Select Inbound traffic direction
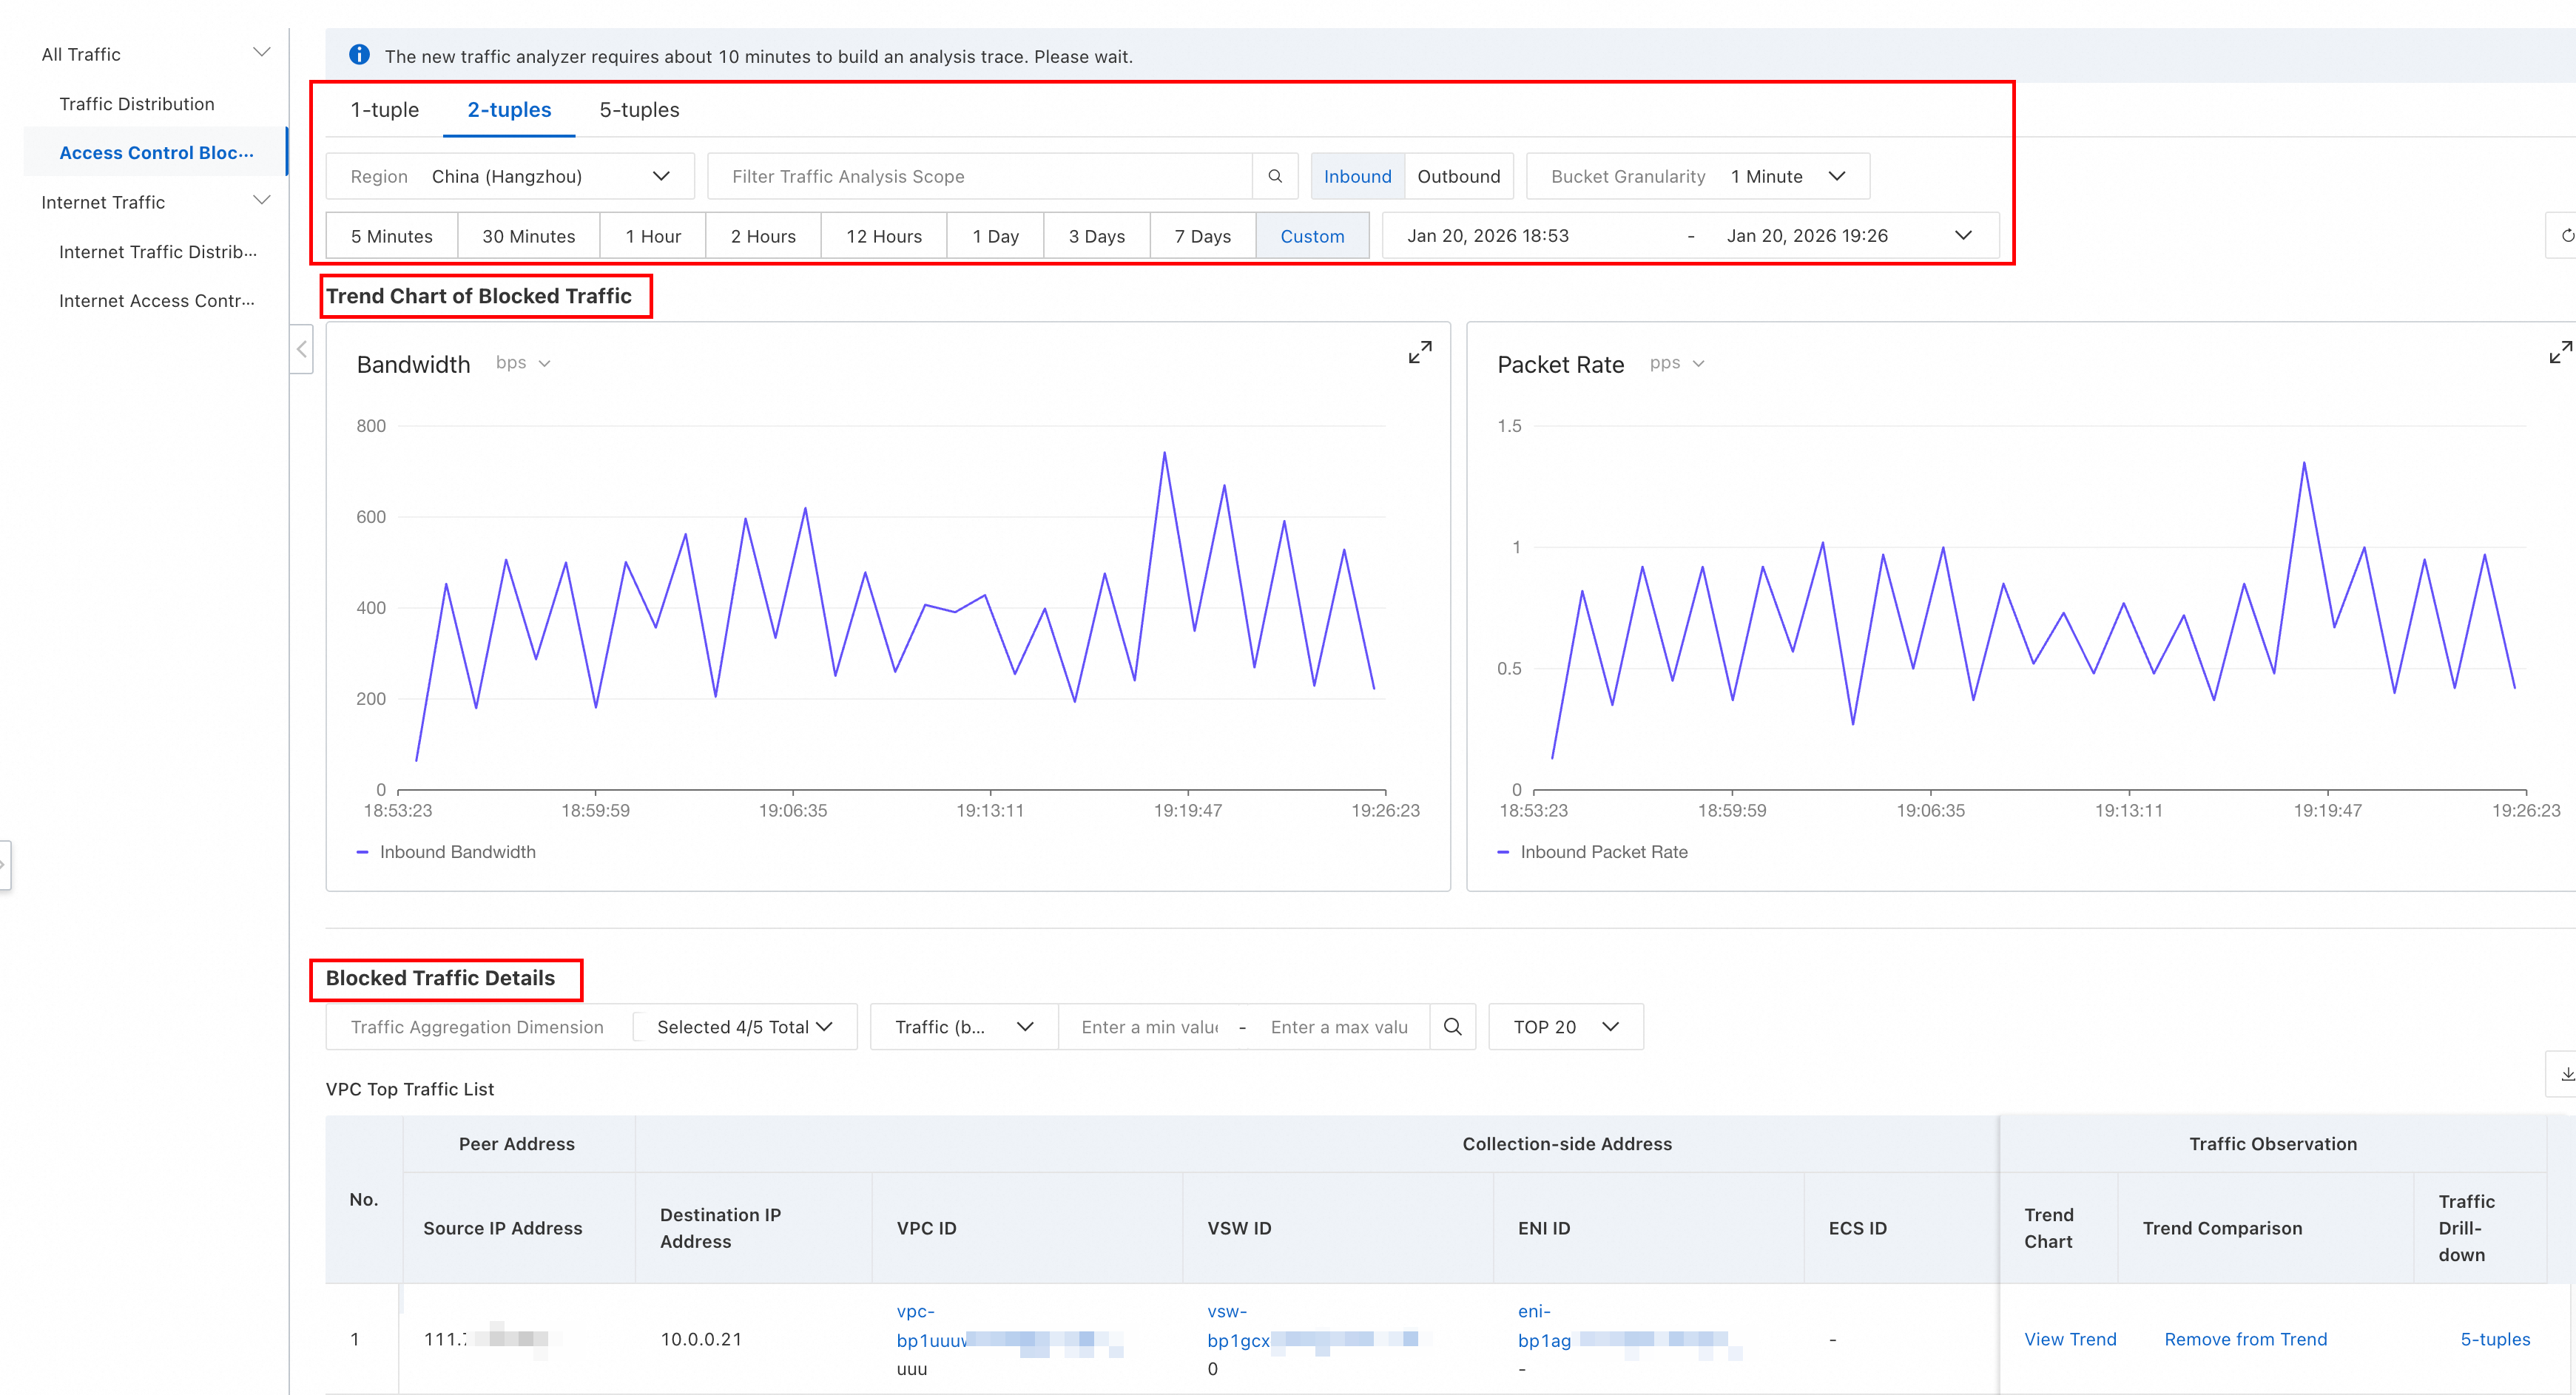The width and height of the screenshot is (2576, 1395). point(1357,176)
